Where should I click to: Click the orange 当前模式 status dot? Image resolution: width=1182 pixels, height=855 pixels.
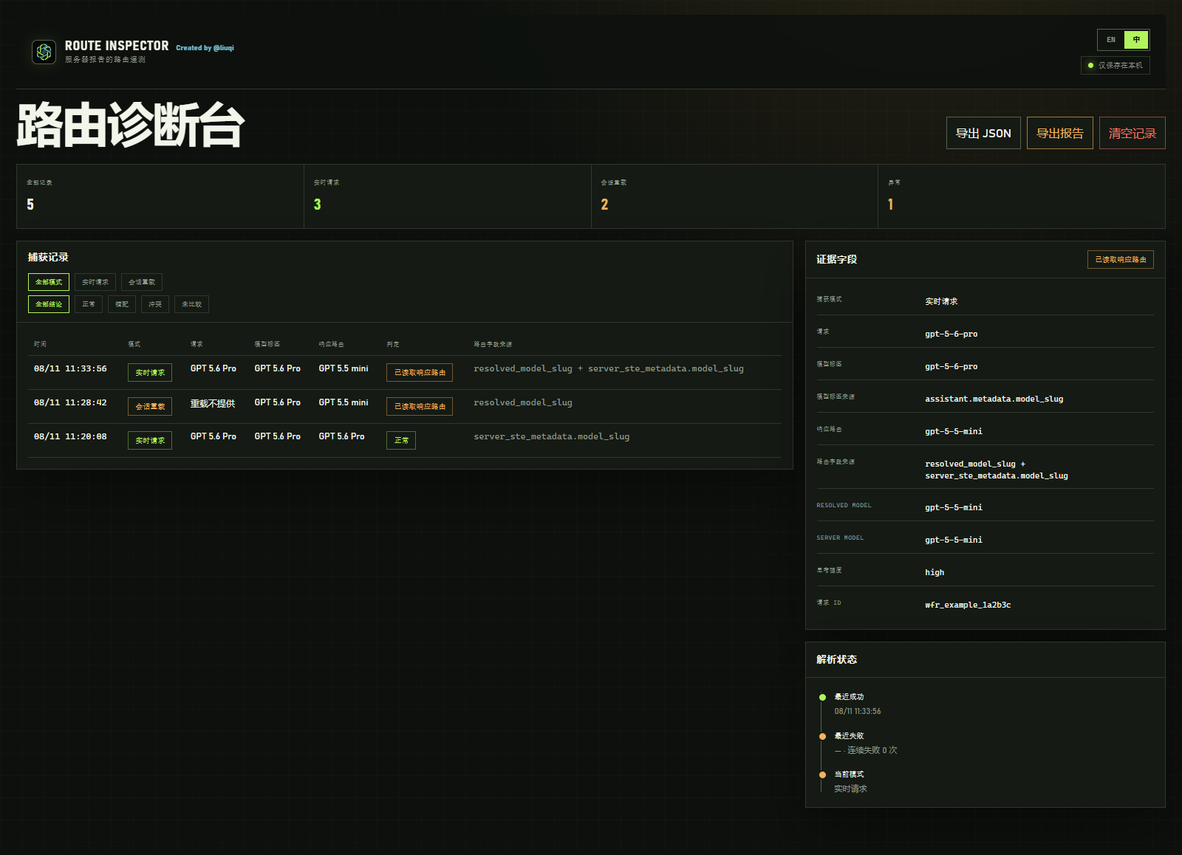coord(822,775)
